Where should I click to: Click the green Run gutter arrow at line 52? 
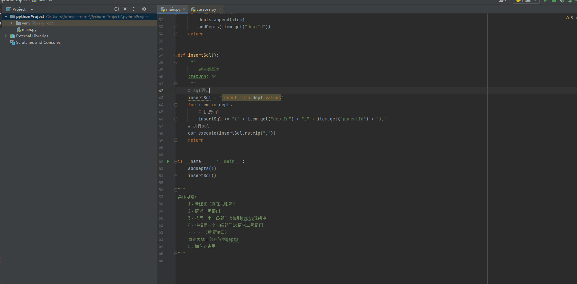click(x=168, y=161)
